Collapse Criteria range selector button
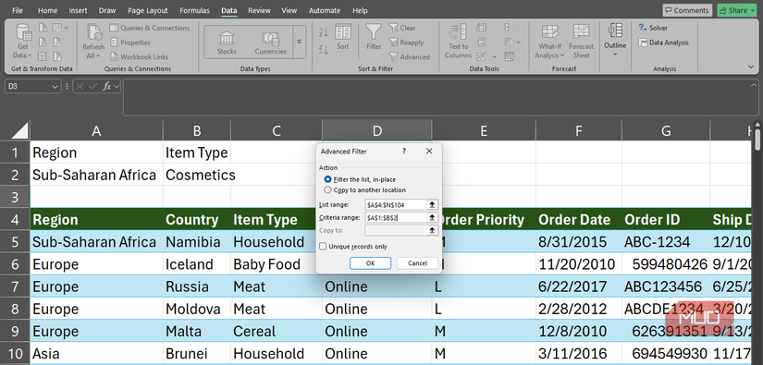Viewport: 763px width, 365px height. pos(432,217)
